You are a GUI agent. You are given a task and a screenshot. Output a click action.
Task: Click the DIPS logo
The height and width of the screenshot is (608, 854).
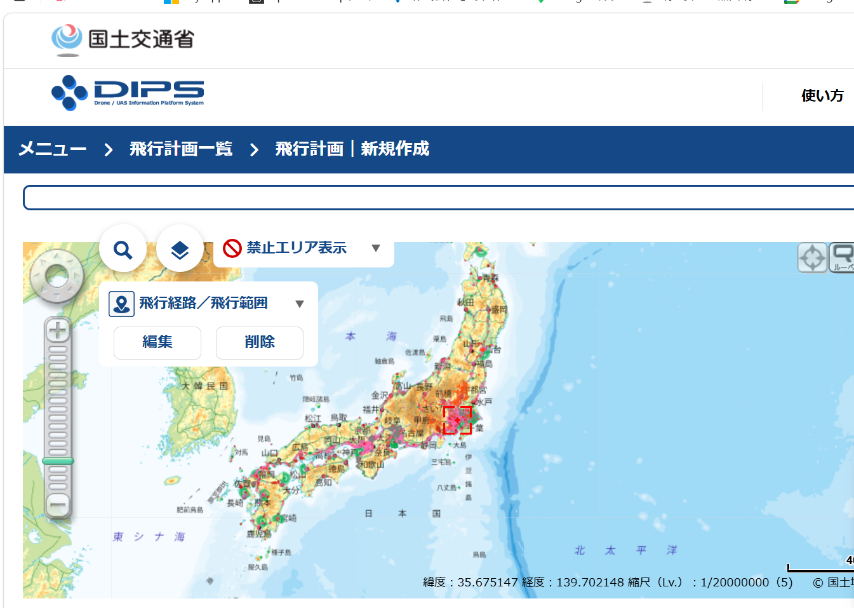(x=128, y=93)
